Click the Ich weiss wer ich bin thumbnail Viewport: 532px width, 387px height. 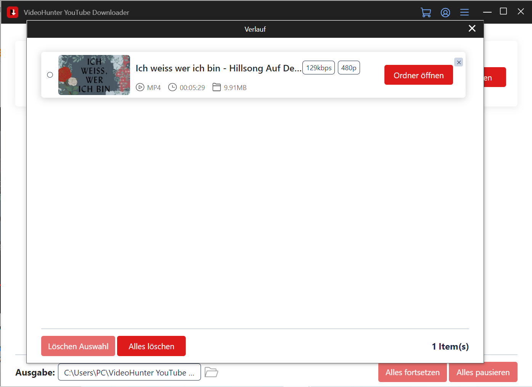tap(94, 75)
